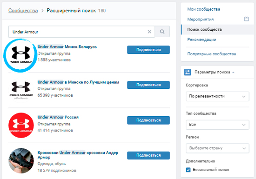Click the Сообщества breadcrumb link

click(x=23, y=11)
